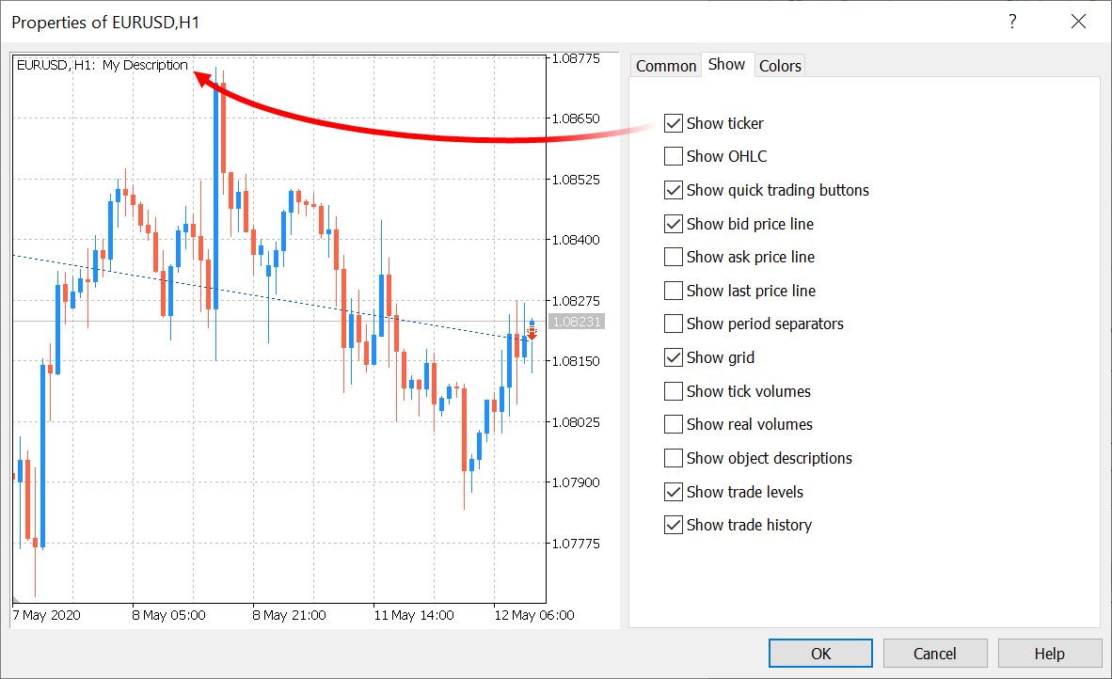The height and width of the screenshot is (679, 1112).
Task: Dismiss the dialog via Cancel
Action: [x=935, y=653]
